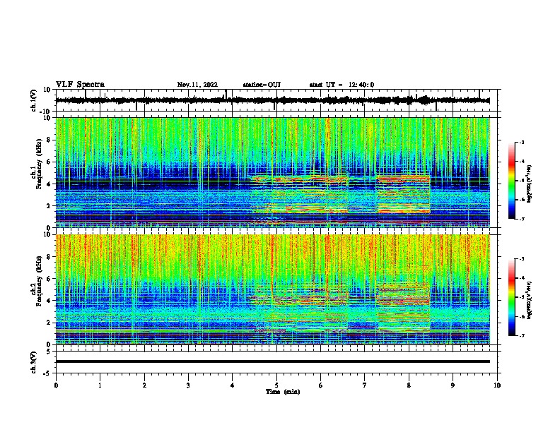Click the "-3" label on the ch.1 color bar

(x=521, y=142)
